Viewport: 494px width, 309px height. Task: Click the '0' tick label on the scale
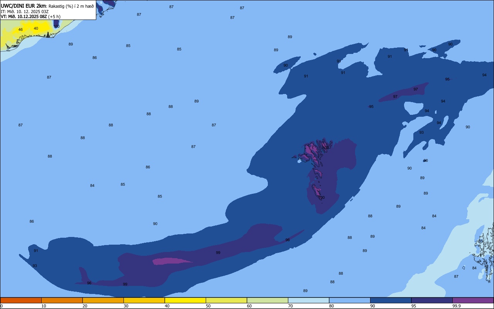[2, 306]
